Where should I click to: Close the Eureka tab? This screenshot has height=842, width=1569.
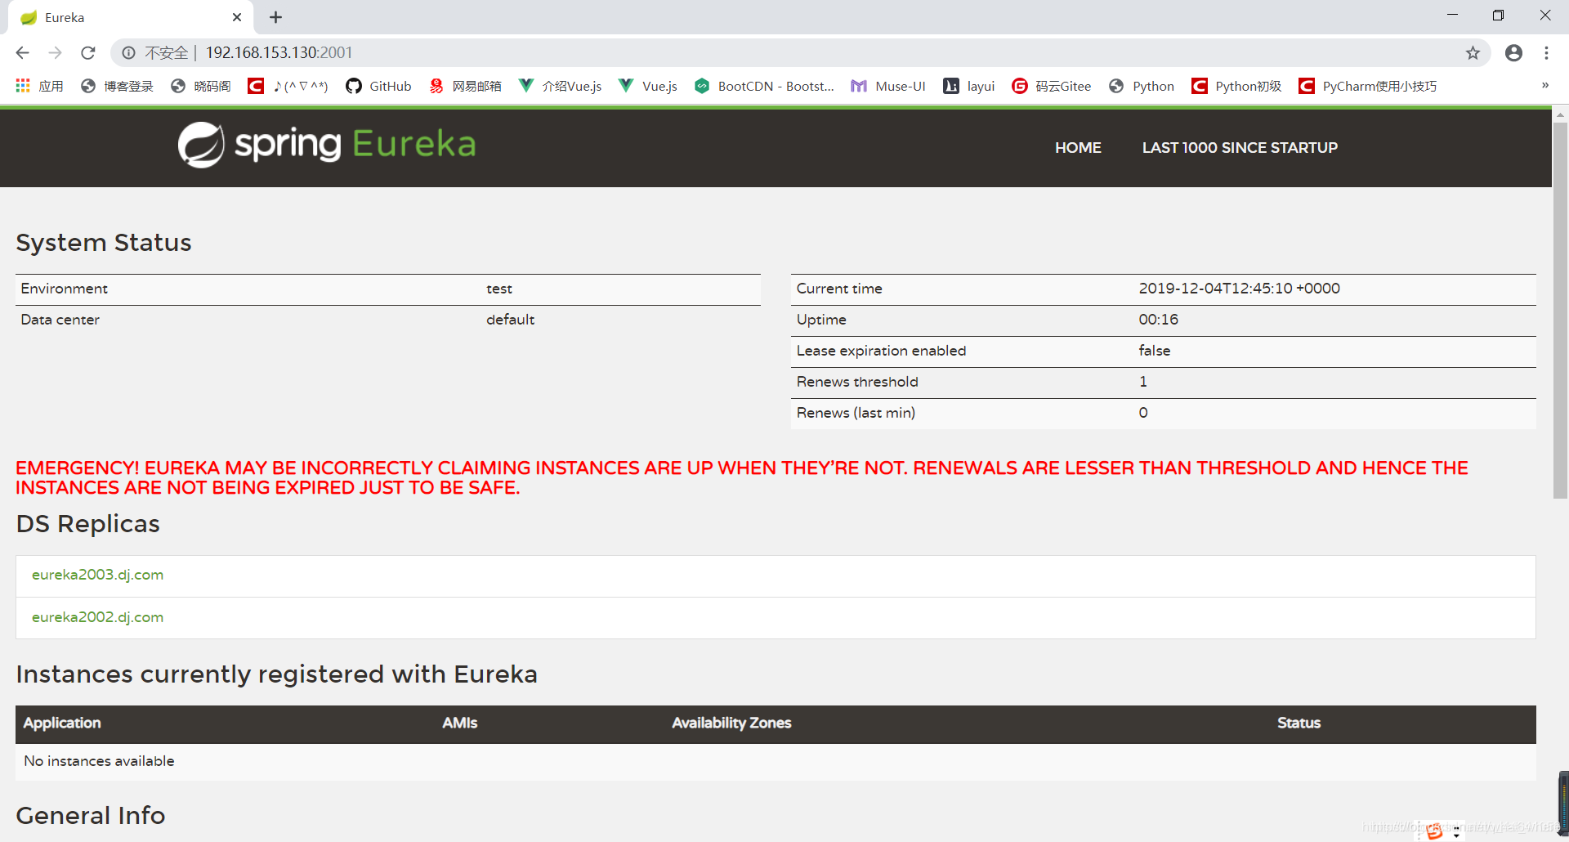237,17
